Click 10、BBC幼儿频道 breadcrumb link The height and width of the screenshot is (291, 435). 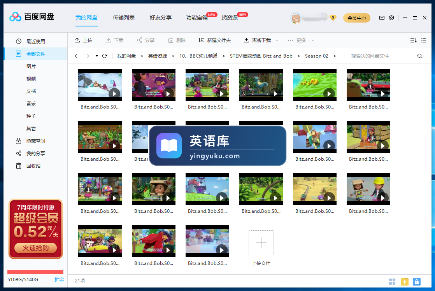pyautogui.click(x=198, y=56)
